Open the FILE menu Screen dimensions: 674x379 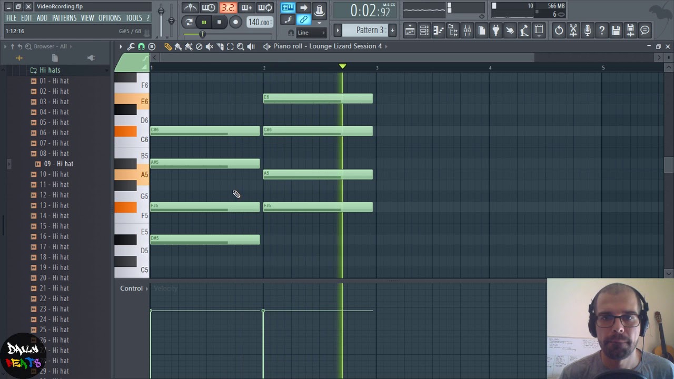11,18
